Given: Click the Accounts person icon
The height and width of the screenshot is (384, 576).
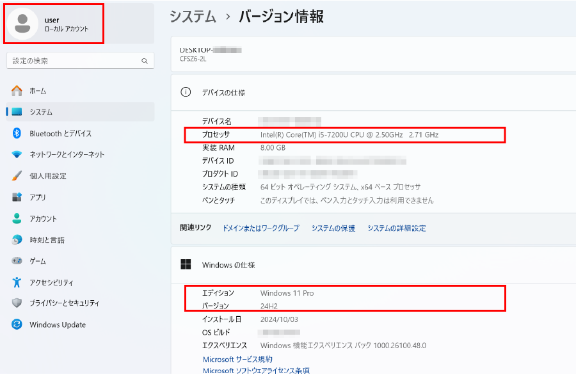Looking at the screenshot, I should (17, 218).
